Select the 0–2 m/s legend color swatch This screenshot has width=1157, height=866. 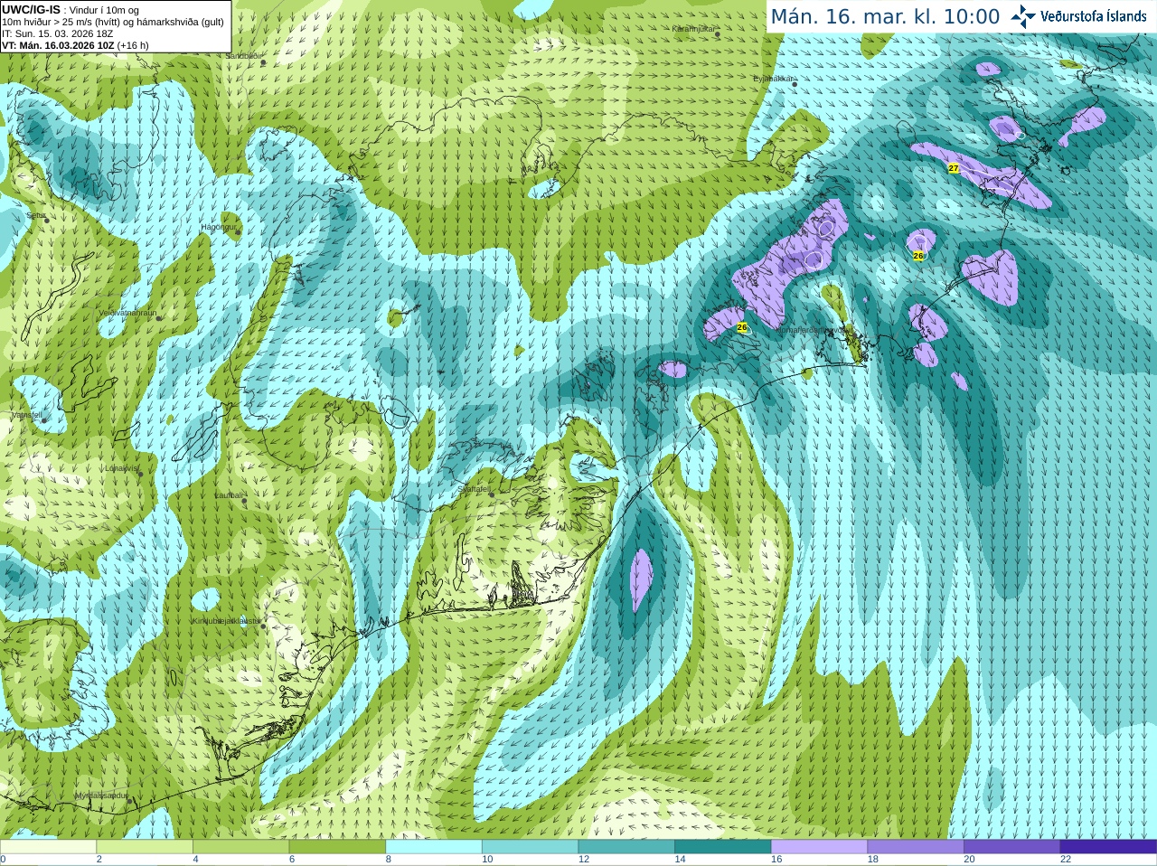tap(48, 847)
